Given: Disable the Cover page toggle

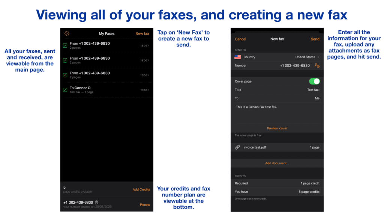Looking at the screenshot, I should pos(314,81).
